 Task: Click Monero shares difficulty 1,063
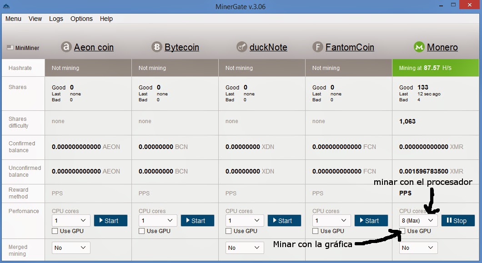tap(407, 121)
